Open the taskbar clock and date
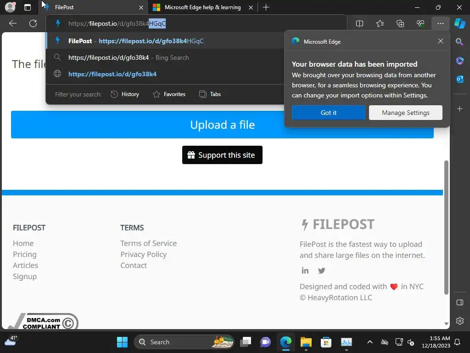Screen dimensions: 470x353 click(x=436, y=342)
